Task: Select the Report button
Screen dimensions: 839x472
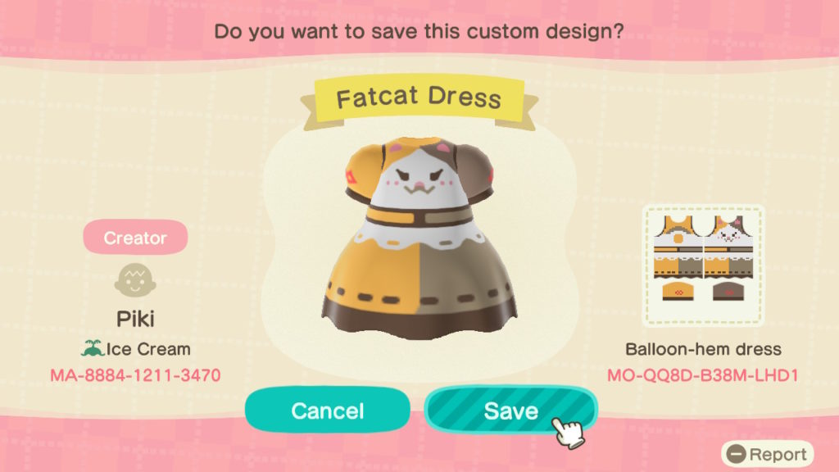Action: coord(767,454)
